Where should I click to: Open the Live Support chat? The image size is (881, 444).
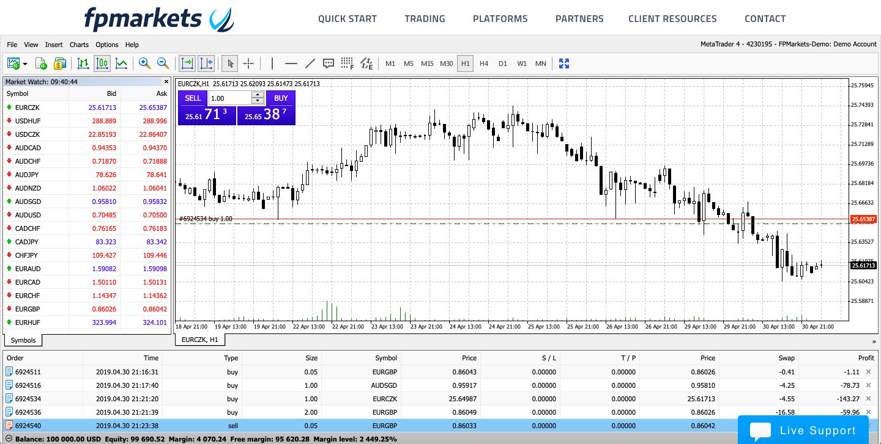coord(803,430)
